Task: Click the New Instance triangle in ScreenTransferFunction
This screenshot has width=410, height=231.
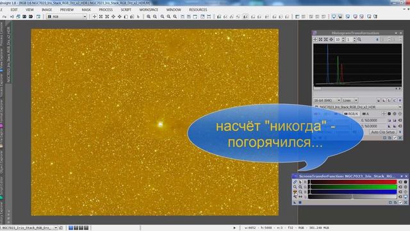Action: point(295,203)
